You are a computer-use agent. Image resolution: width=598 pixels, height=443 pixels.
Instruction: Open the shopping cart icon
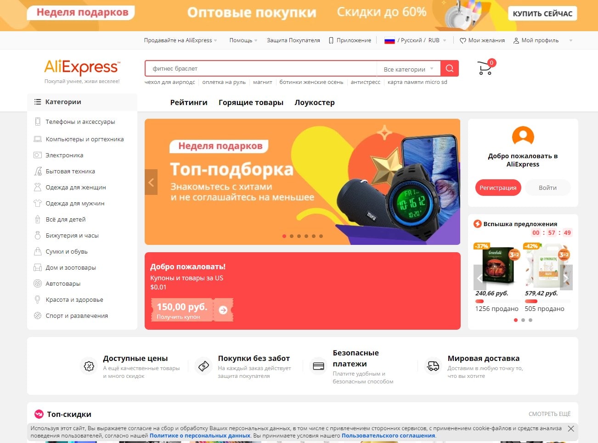pyautogui.click(x=484, y=67)
